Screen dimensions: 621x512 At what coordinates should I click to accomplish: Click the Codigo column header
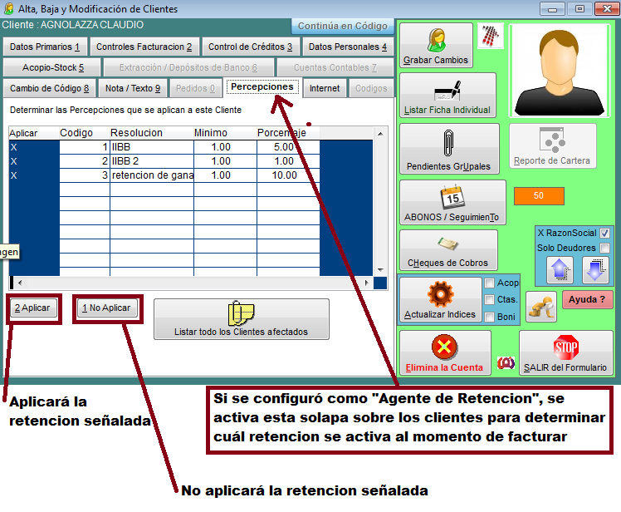pos(85,133)
